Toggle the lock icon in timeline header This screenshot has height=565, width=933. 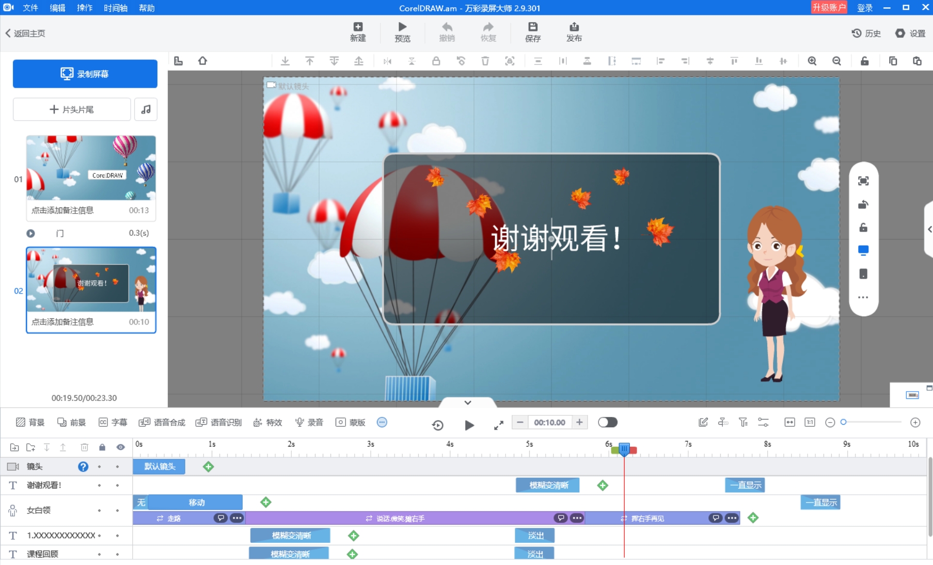click(102, 447)
